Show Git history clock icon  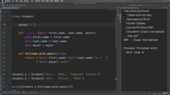pos(164,5)
